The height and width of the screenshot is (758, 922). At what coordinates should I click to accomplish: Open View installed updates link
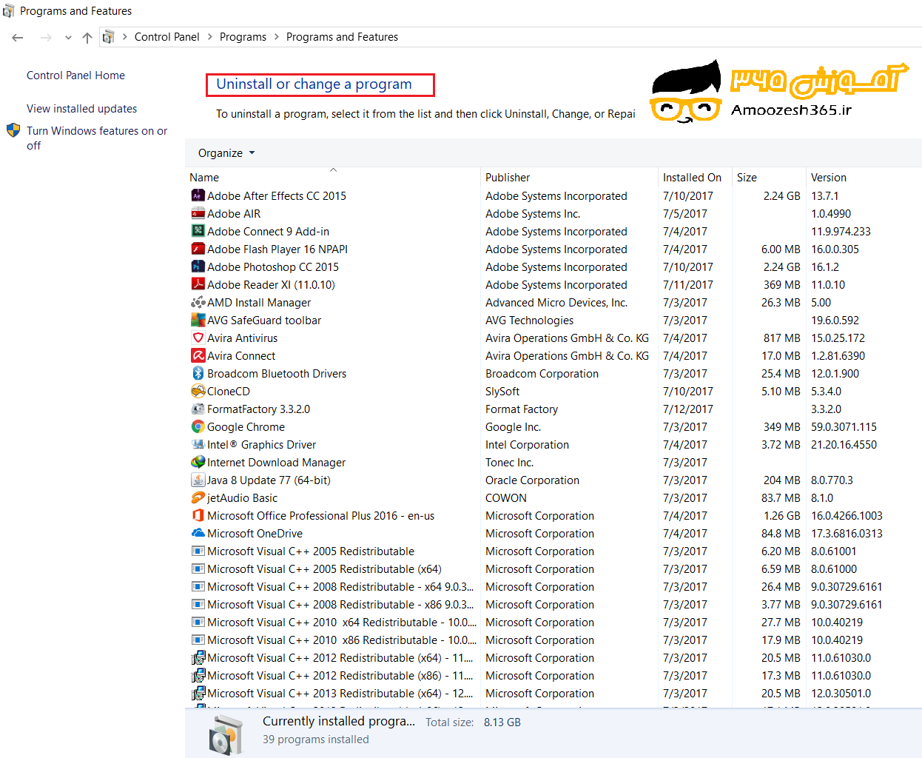click(81, 108)
